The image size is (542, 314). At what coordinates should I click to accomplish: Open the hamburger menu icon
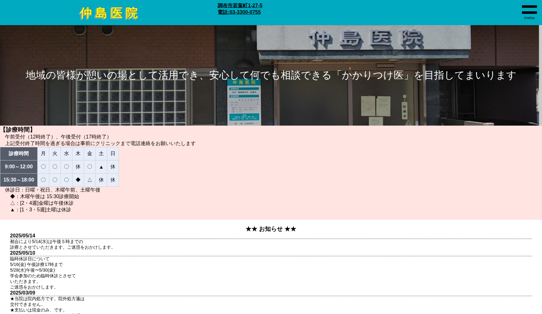point(529,9)
